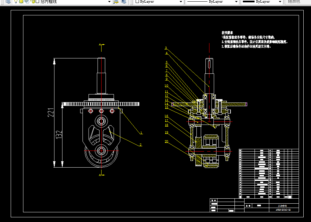Image resolution: width=311 pixels, height=222 pixels.
Task: Click part callout number 11
Action: click(x=166, y=92)
